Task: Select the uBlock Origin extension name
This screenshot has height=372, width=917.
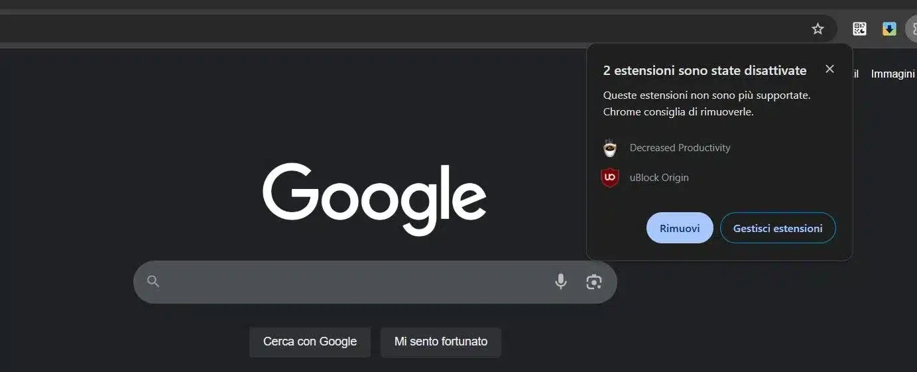Action: (659, 178)
